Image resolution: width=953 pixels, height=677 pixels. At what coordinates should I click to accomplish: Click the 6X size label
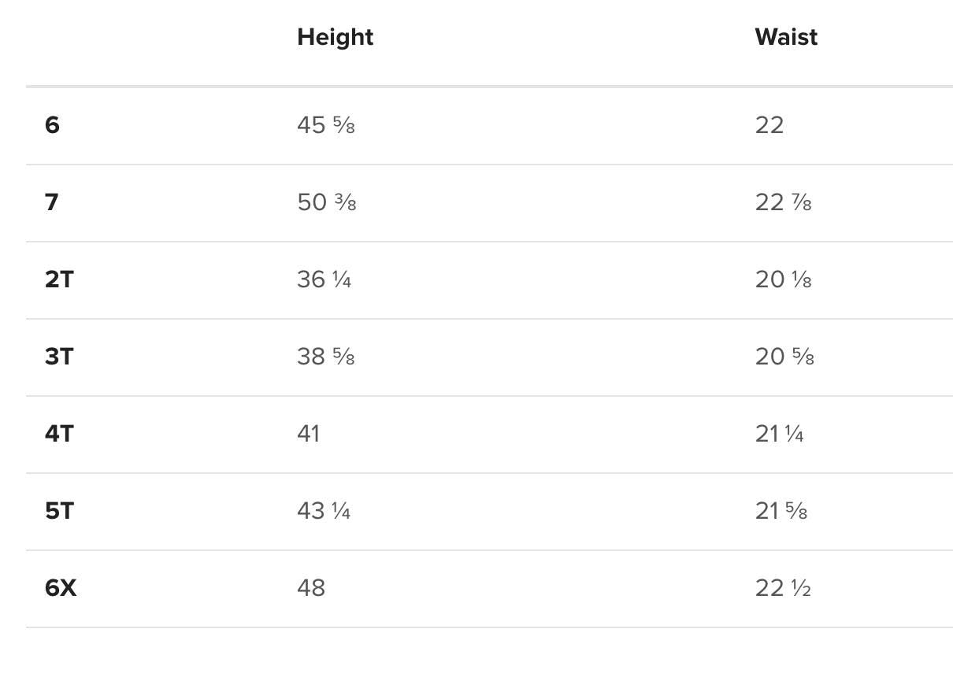[61, 588]
